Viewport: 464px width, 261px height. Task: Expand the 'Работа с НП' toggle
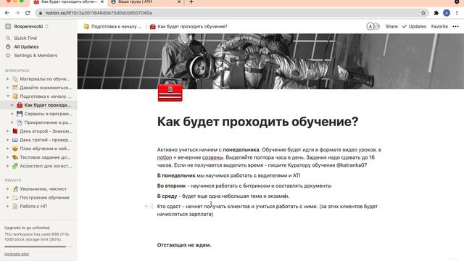pyautogui.click(x=8, y=206)
